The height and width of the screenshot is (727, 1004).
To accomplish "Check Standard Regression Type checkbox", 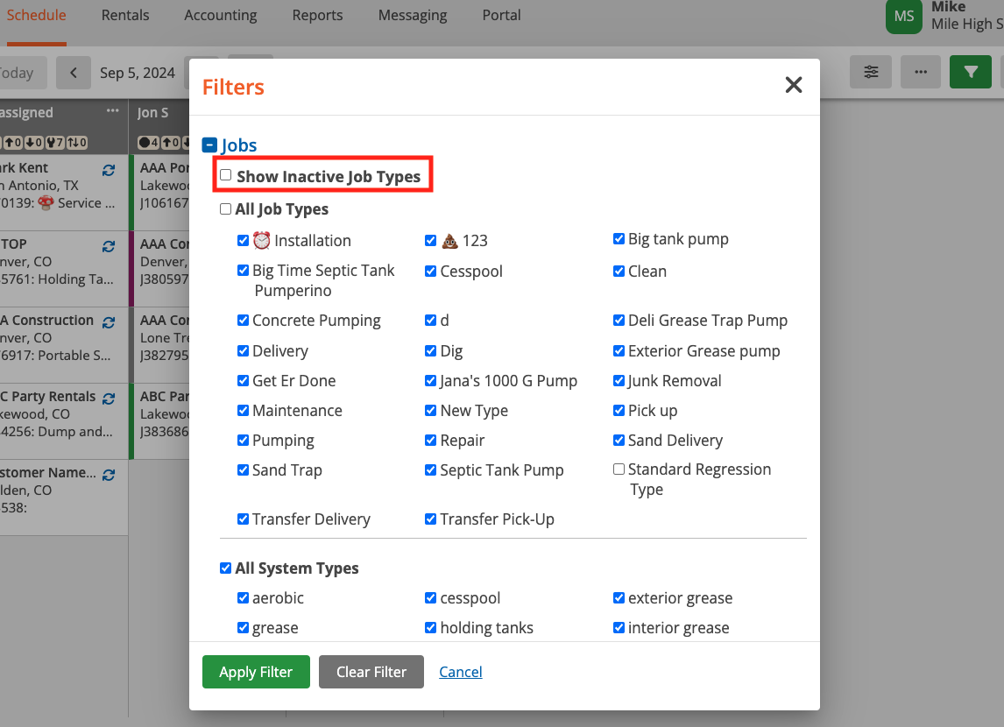I will 619,469.
